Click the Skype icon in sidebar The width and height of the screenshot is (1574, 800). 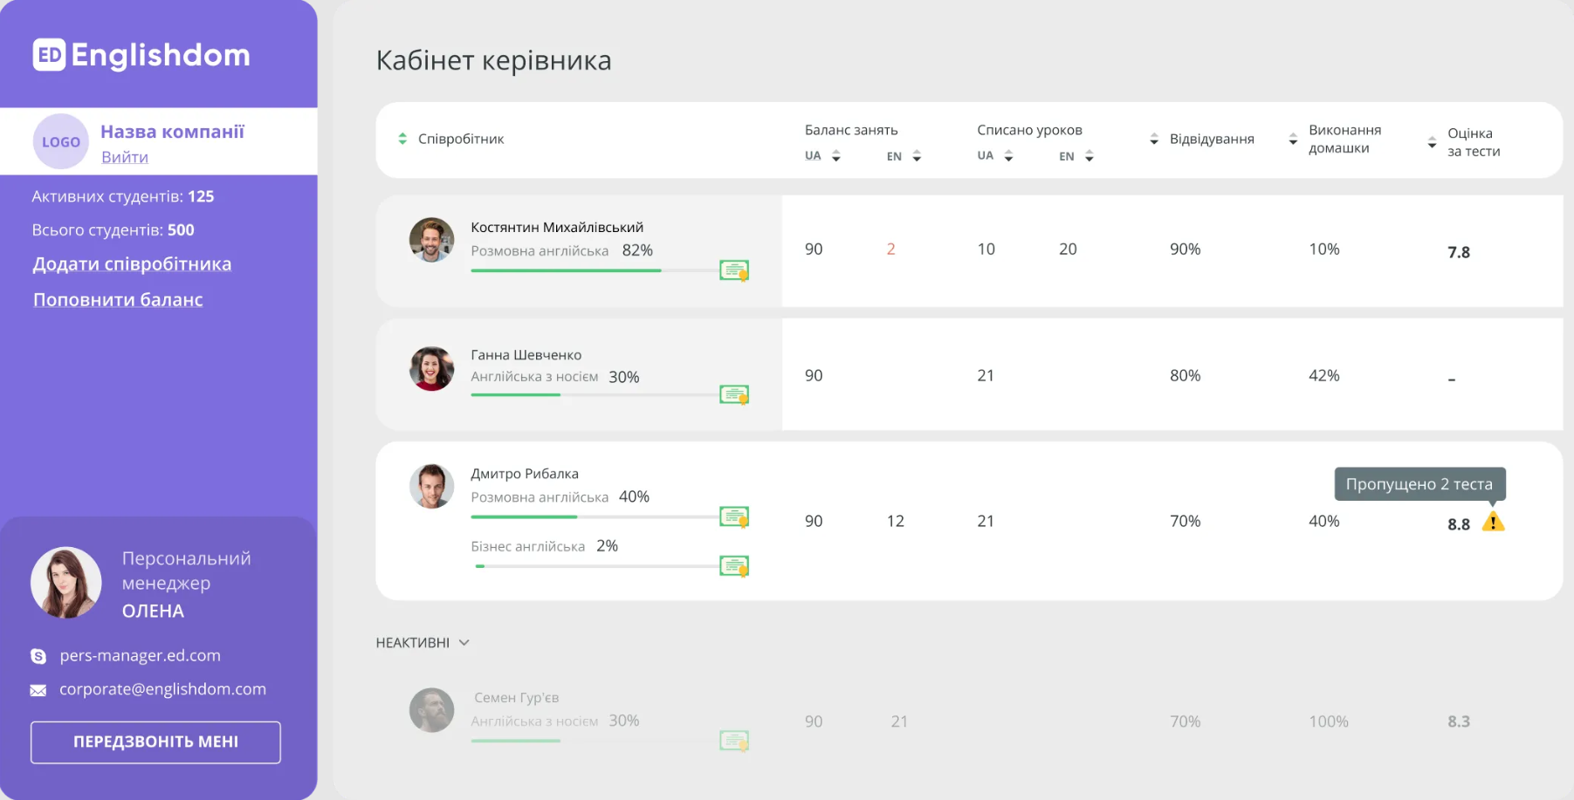38,656
